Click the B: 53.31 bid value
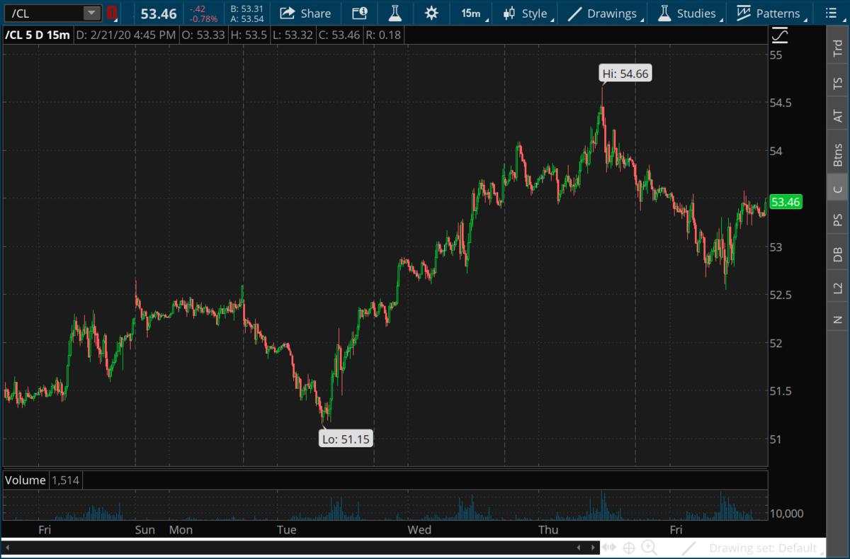 click(247, 9)
